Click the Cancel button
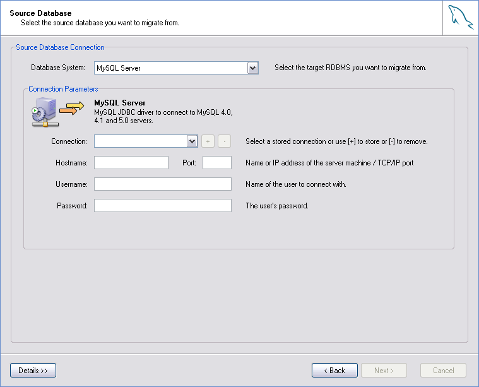 point(443,370)
